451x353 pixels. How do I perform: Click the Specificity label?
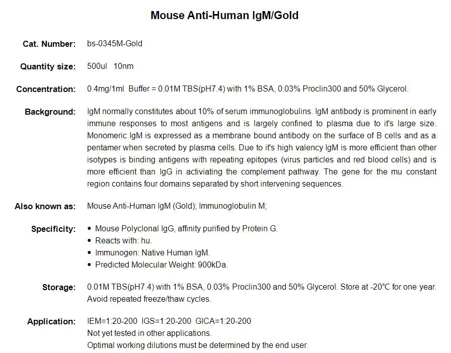pos(53,229)
